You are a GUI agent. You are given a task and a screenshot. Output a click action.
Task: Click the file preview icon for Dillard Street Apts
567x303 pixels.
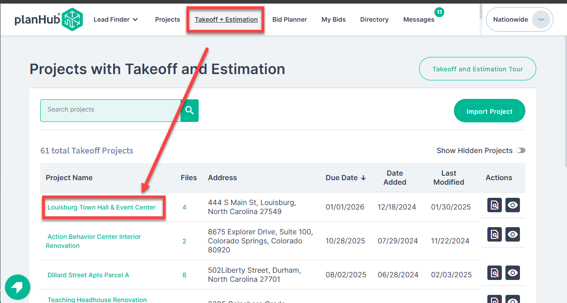pos(494,273)
